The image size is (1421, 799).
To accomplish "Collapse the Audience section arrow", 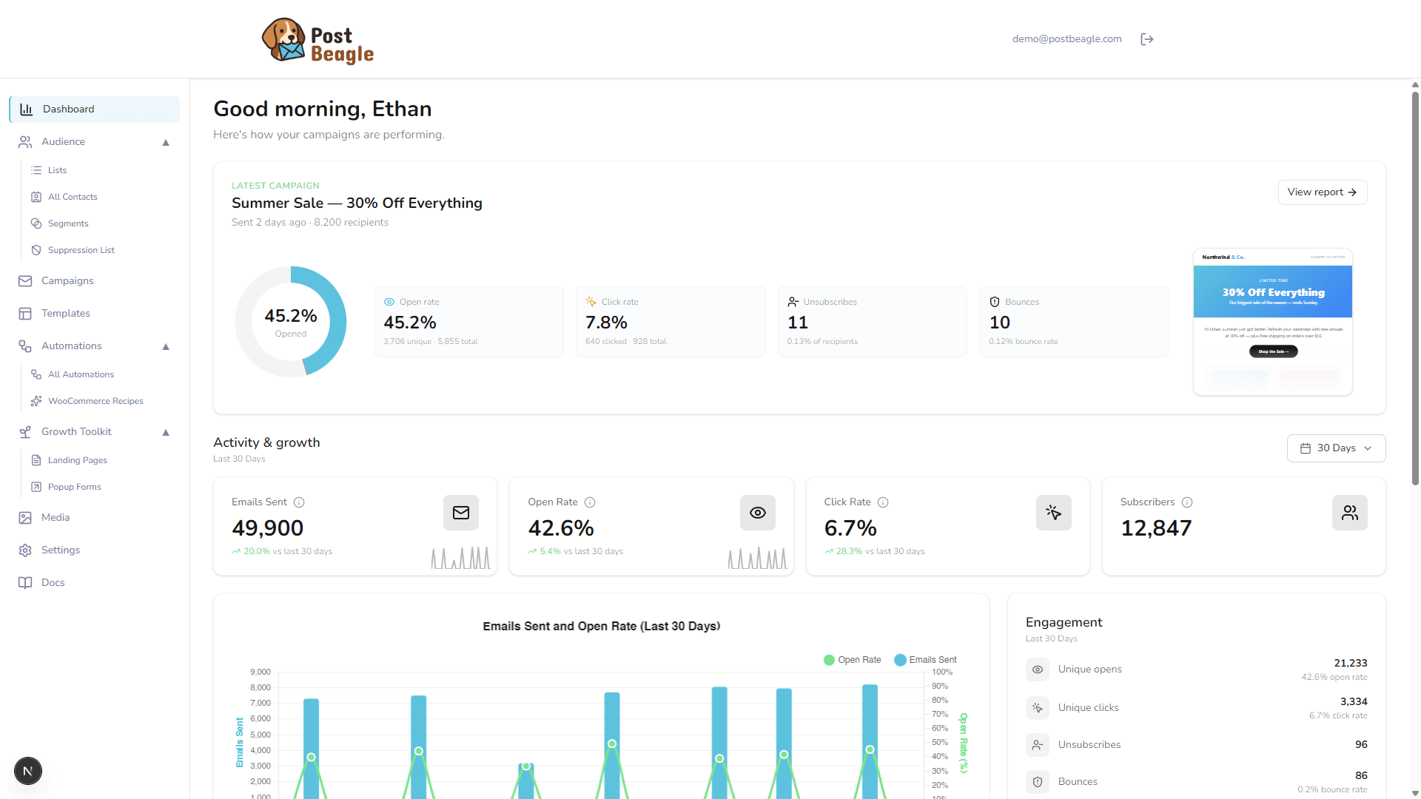I will tap(166, 142).
